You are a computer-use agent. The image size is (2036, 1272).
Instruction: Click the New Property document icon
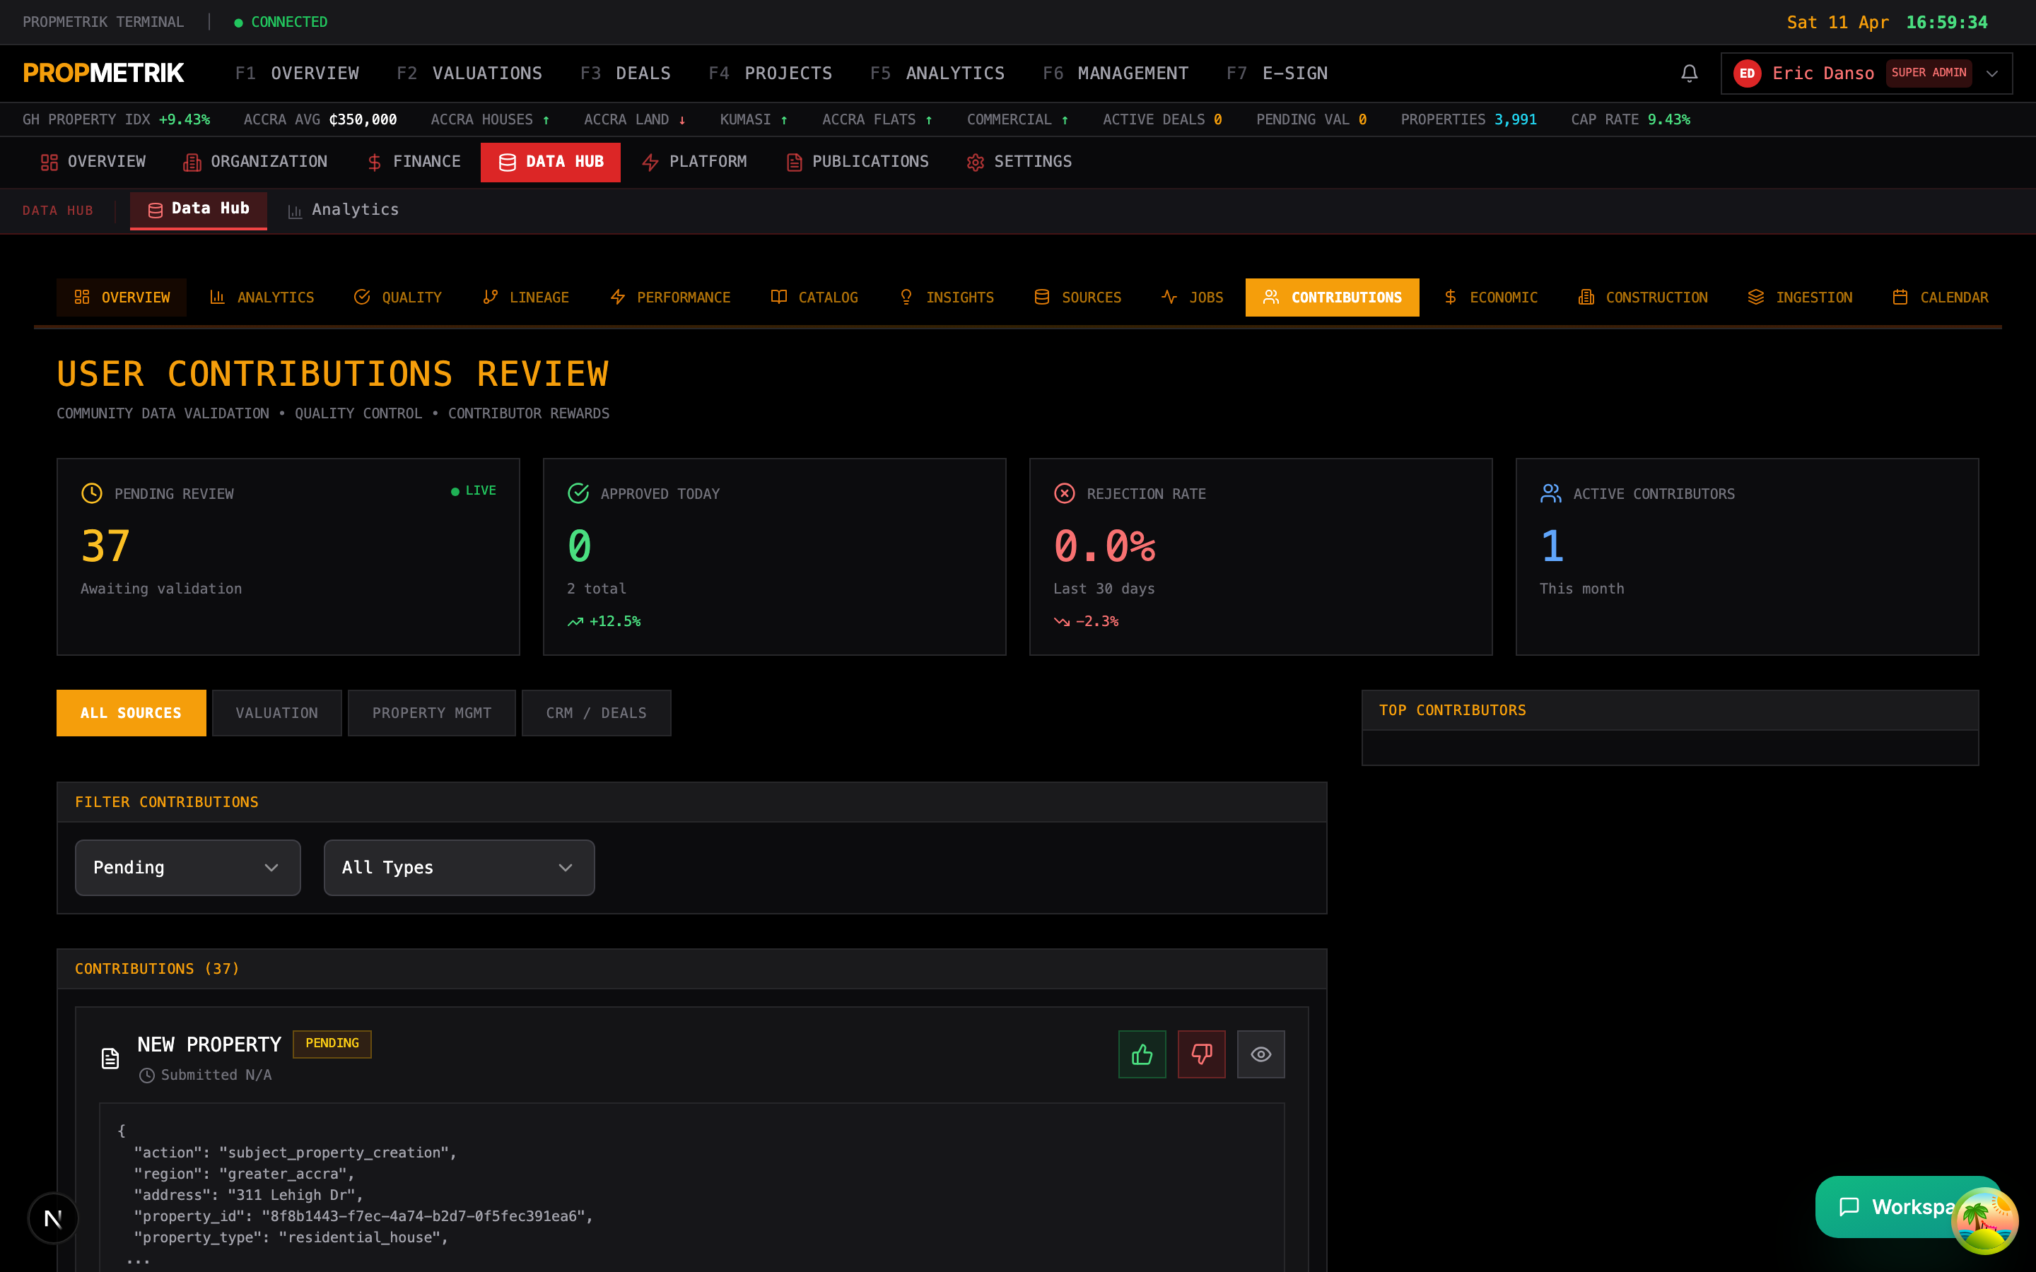[x=110, y=1059]
